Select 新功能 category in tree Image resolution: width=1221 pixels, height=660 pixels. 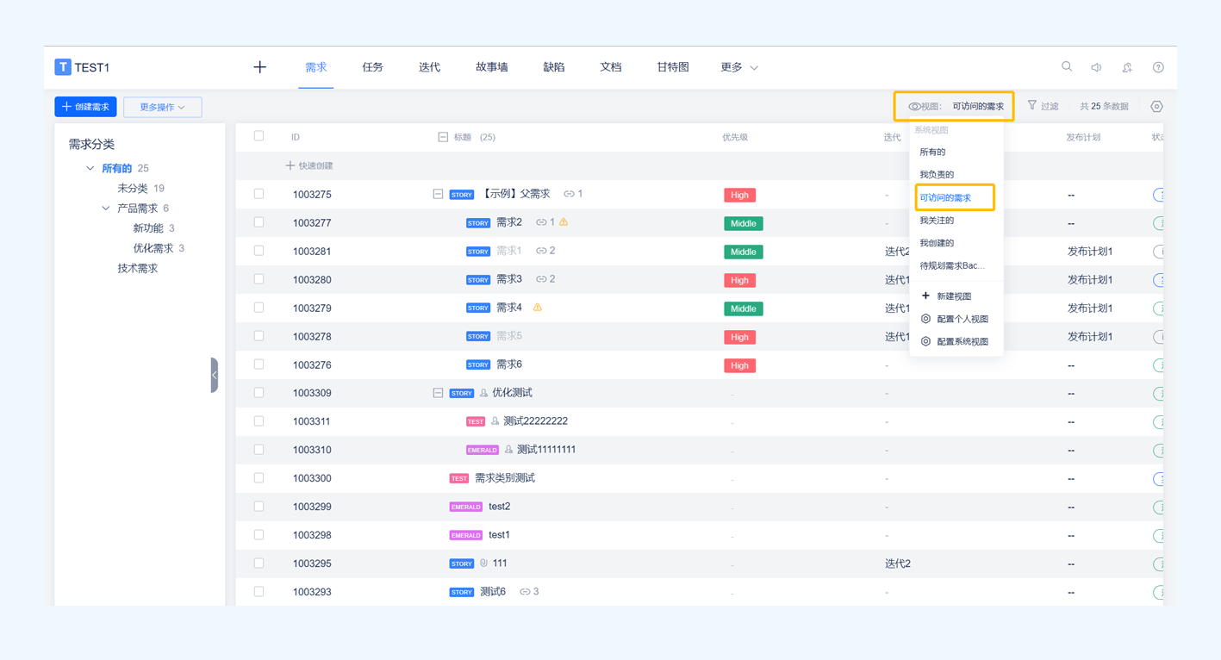[148, 228]
